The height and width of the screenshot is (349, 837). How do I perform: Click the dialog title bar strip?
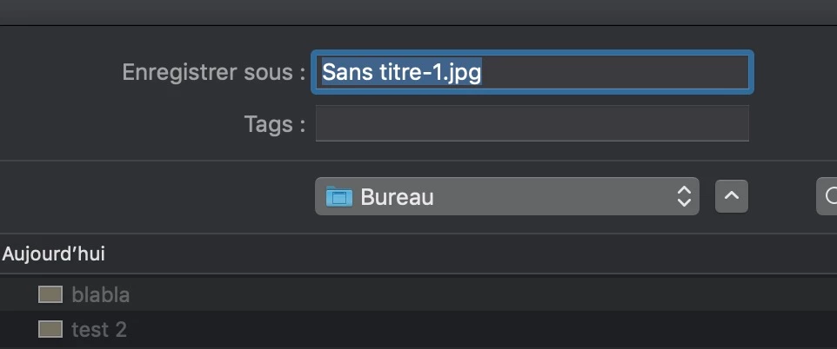[418, 12]
